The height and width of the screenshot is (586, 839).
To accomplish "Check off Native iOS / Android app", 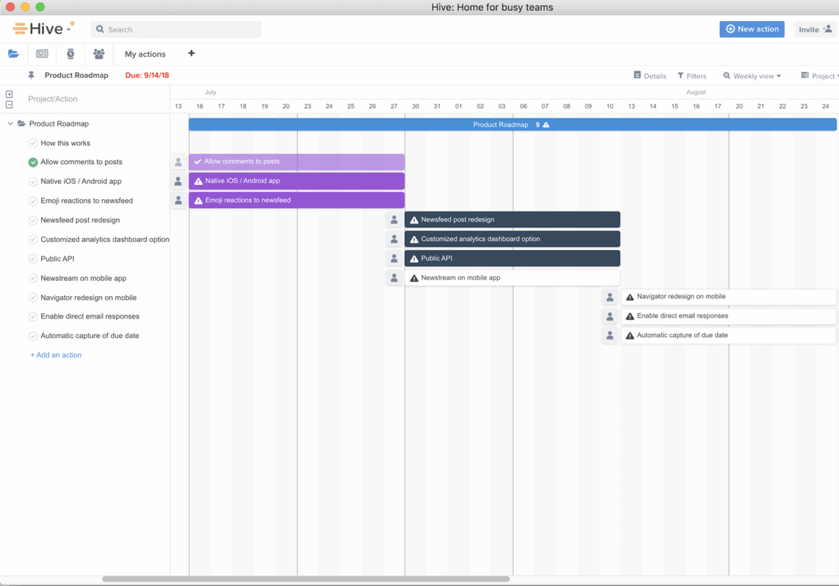I will click(33, 182).
